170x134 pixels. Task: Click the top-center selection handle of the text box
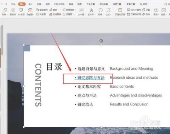(x=101, y=45)
